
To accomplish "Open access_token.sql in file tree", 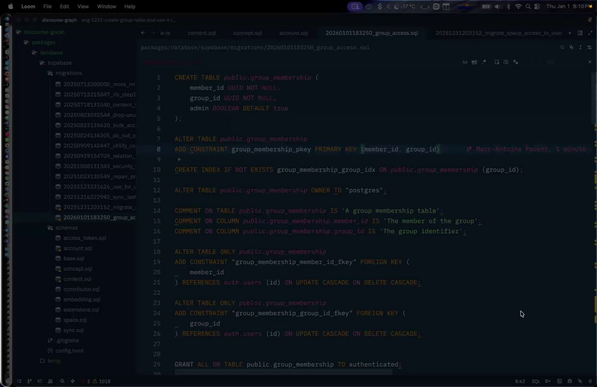I will tap(84, 238).
